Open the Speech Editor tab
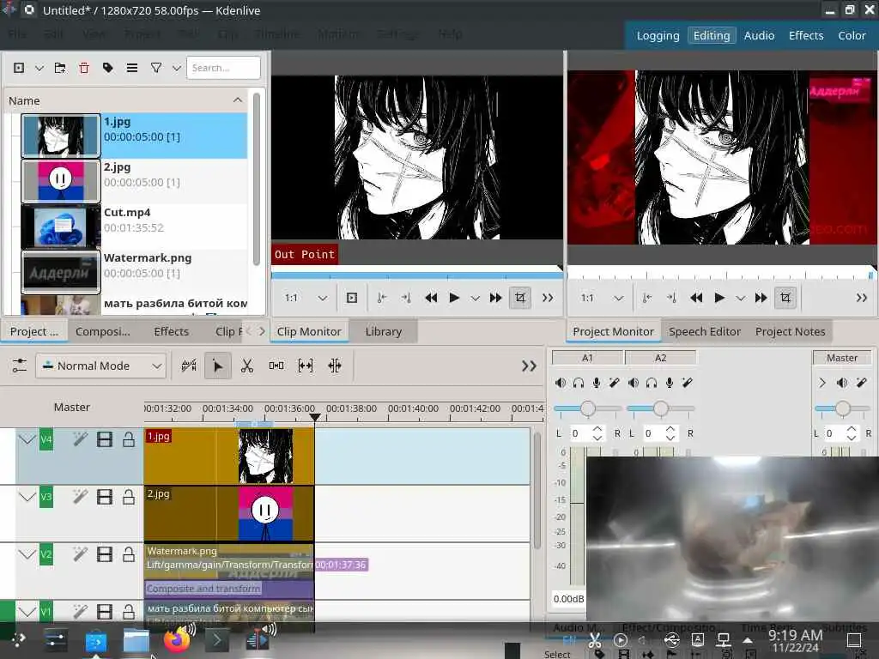 (705, 332)
